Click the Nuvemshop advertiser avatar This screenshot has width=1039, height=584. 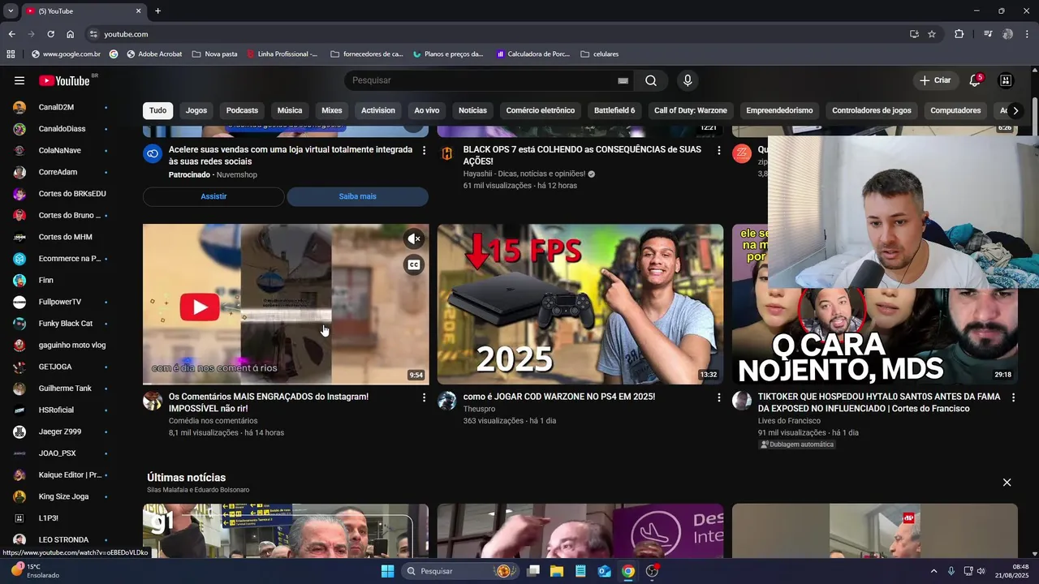pos(153,153)
